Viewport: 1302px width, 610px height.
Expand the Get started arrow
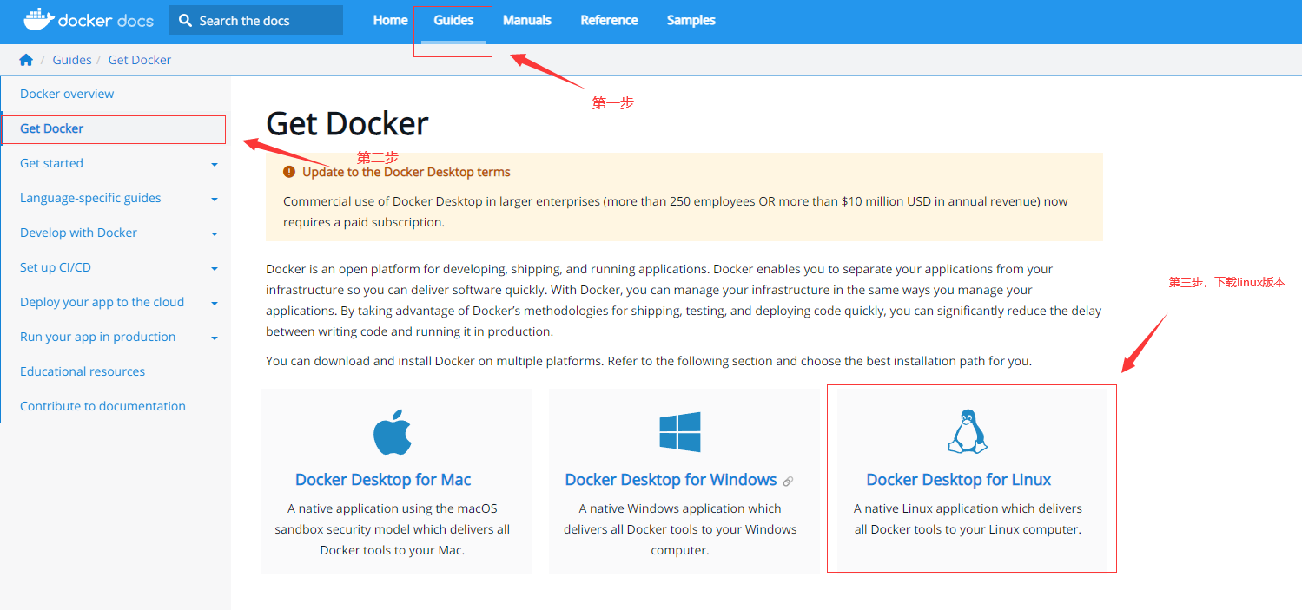[215, 164]
